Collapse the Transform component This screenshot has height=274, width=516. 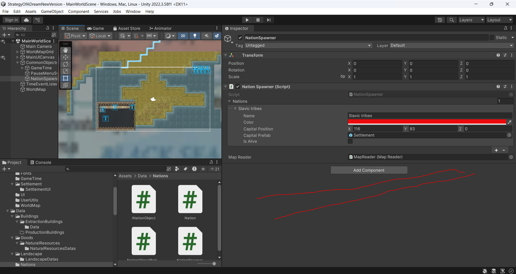point(225,55)
